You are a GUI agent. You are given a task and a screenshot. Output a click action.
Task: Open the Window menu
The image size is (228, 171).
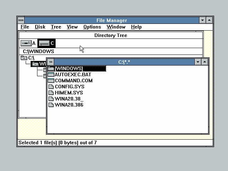[116, 27]
